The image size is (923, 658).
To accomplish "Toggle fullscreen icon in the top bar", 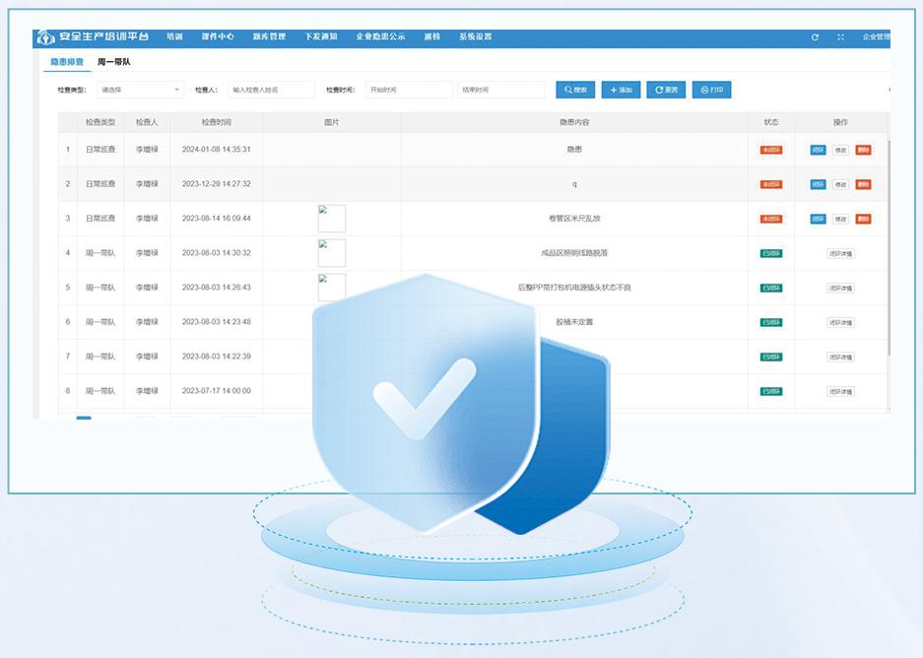I will point(840,37).
